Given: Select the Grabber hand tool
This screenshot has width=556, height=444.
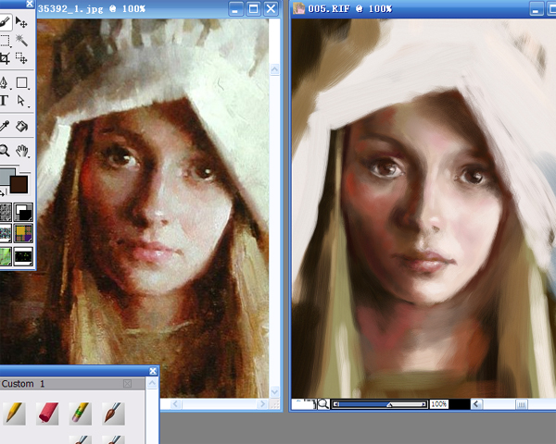Looking at the screenshot, I should tap(22, 151).
